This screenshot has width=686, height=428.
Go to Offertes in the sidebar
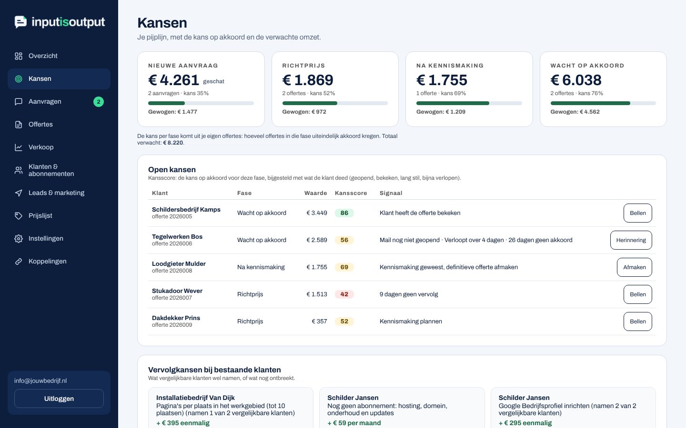click(x=59, y=125)
